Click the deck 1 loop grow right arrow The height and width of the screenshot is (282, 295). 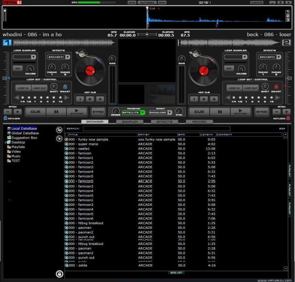(66, 97)
